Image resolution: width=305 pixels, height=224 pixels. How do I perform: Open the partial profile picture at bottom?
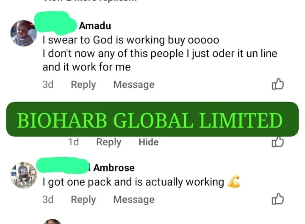[x=52, y=221]
